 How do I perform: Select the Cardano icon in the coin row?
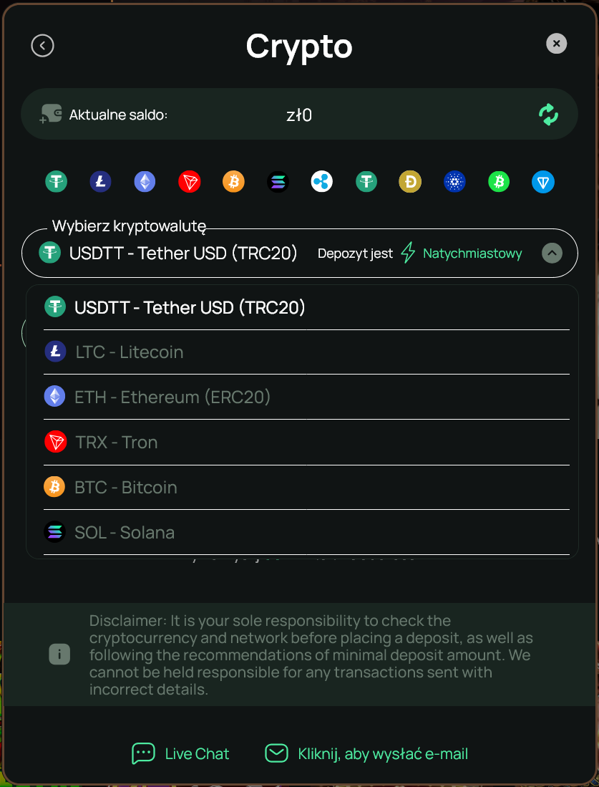point(454,181)
